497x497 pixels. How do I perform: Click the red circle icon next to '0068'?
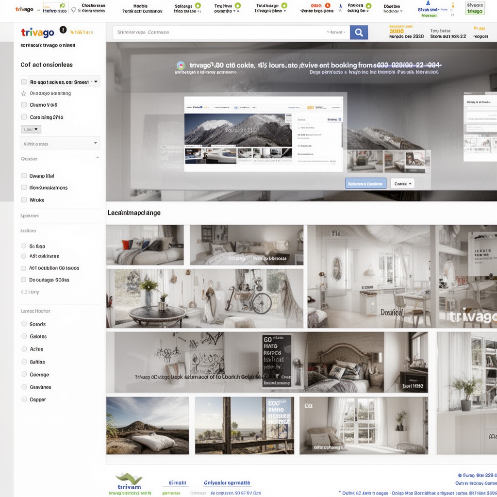[x=328, y=5]
